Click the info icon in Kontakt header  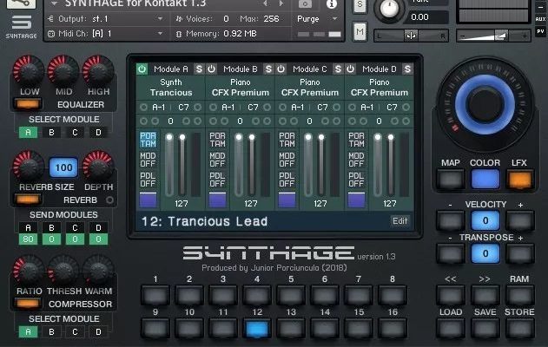coord(331,3)
